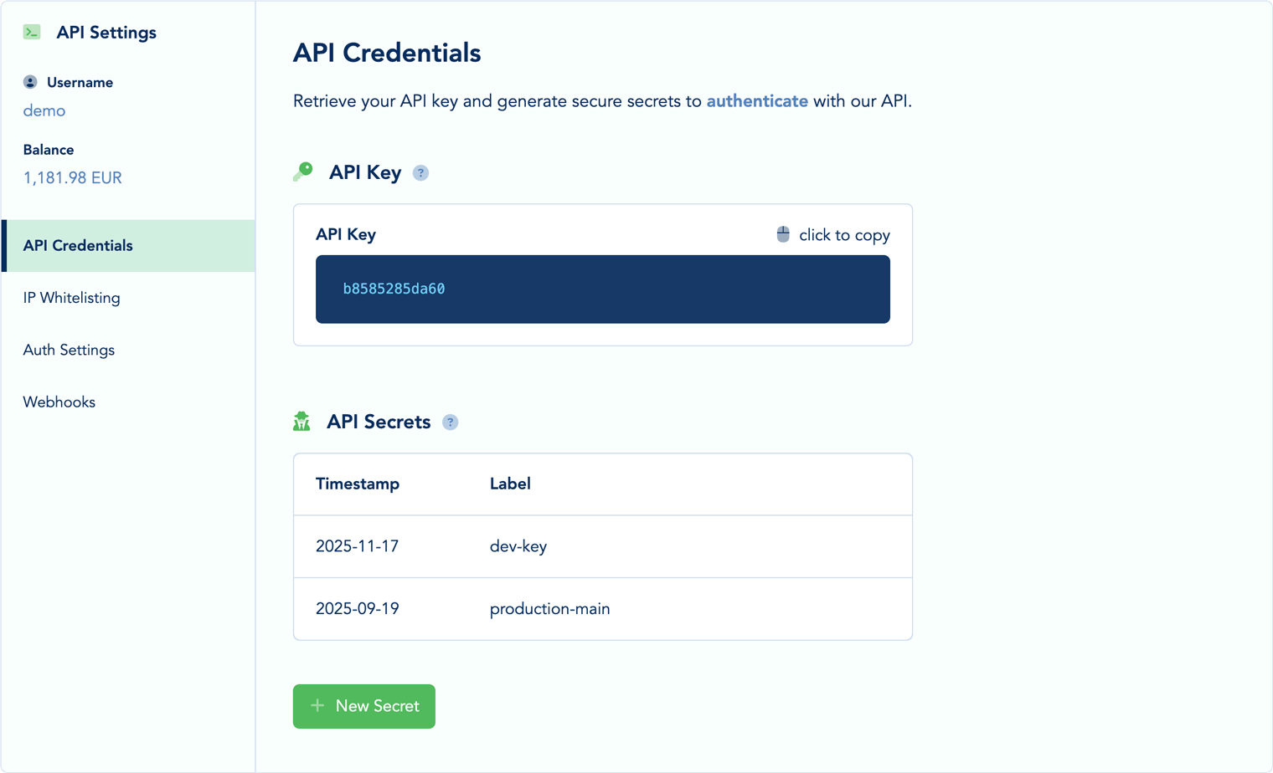Switch to Auth Settings
The height and width of the screenshot is (773, 1273).
tap(69, 350)
